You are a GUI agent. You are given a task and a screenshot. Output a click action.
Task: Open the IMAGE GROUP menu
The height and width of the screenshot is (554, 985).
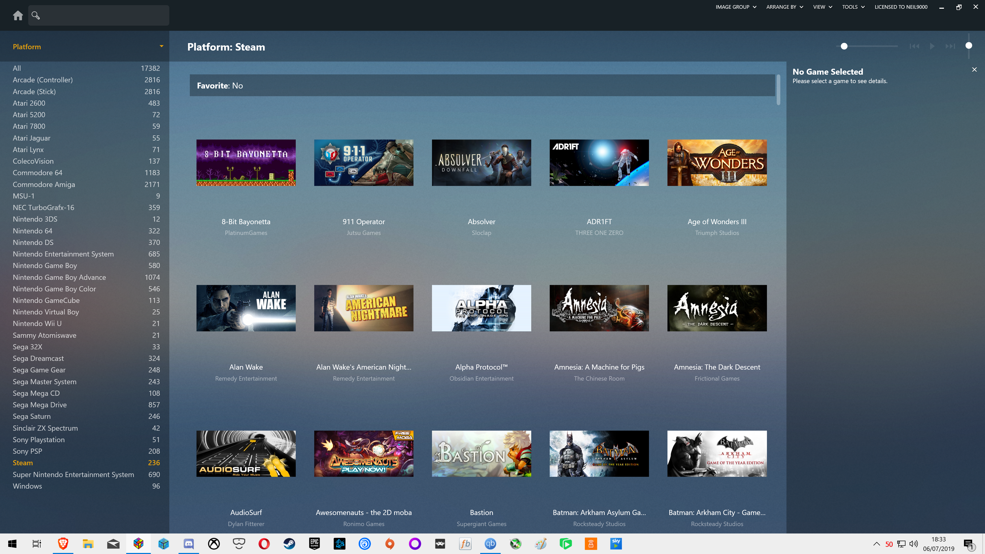(x=736, y=7)
